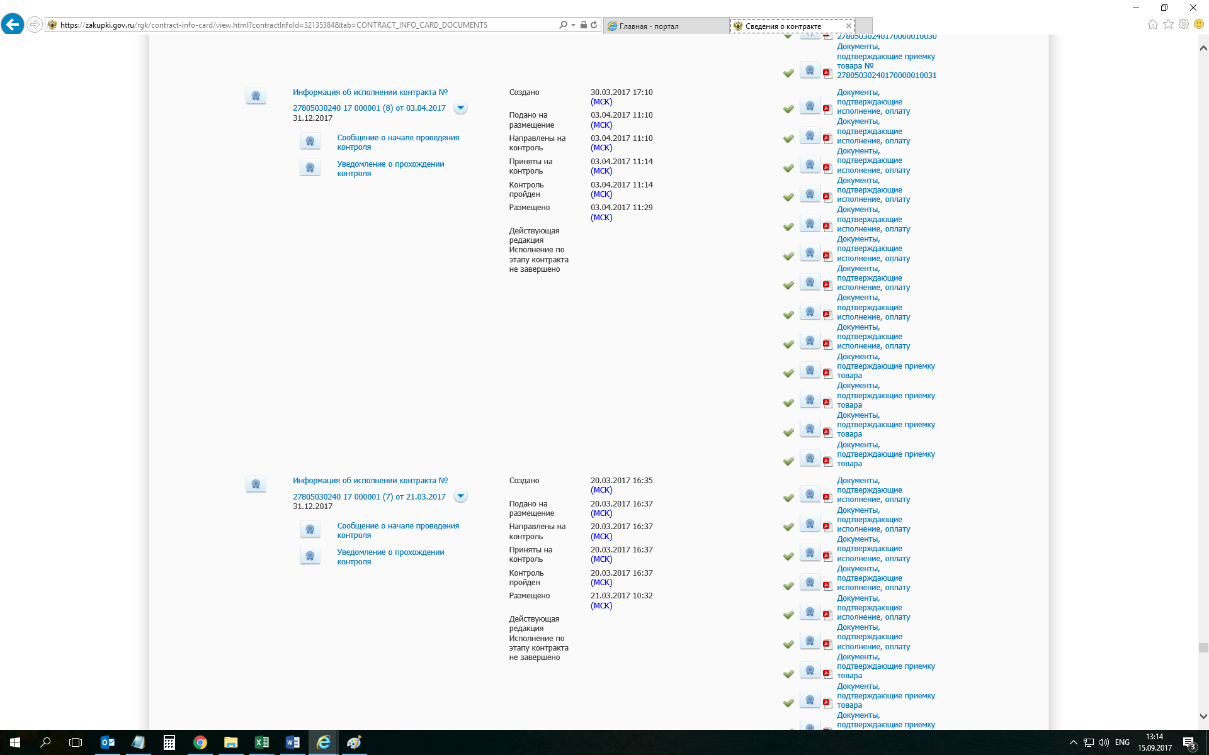Click PDF icon beside document 278050302401700000010031
The height and width of the screenshot is (755, 1209).
[x=827, y=73]
